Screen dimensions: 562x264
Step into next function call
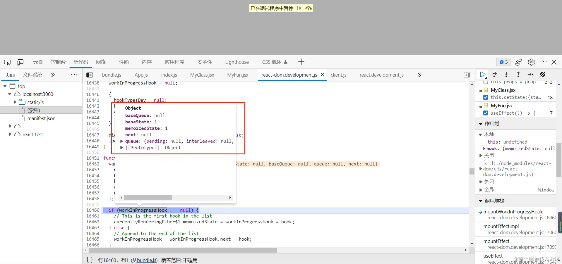(506, 75)
